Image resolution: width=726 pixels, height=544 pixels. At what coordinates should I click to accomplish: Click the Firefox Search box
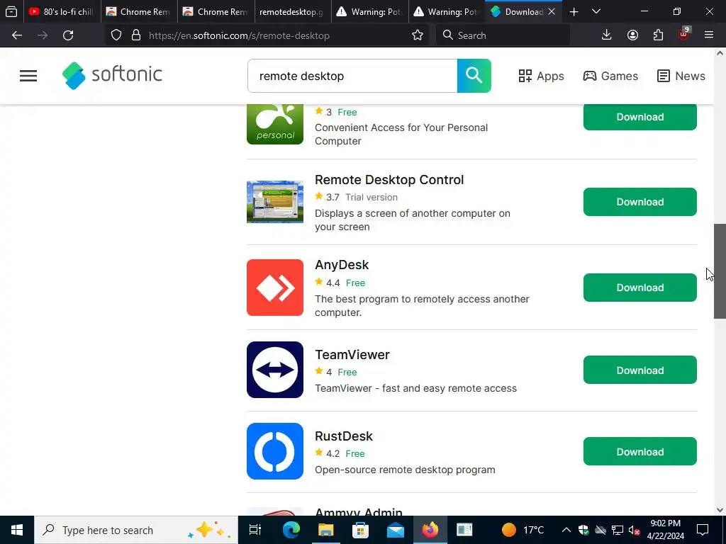(x=503, y=35)
